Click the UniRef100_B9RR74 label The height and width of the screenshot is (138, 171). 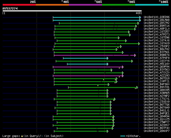pyautogui.click(x=157, y=55)
